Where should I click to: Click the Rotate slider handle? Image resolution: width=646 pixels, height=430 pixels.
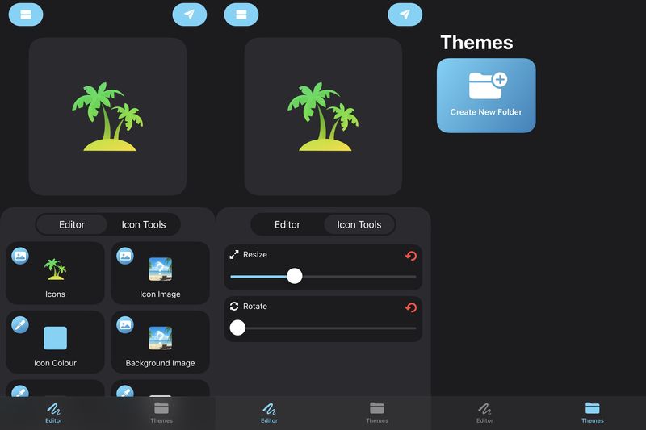[x=237, y=328]
